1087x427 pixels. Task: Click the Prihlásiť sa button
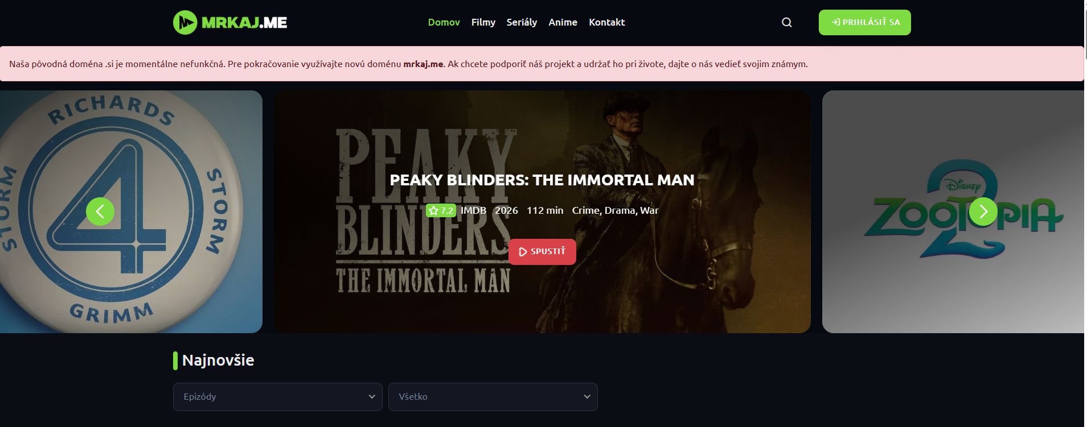865,22
